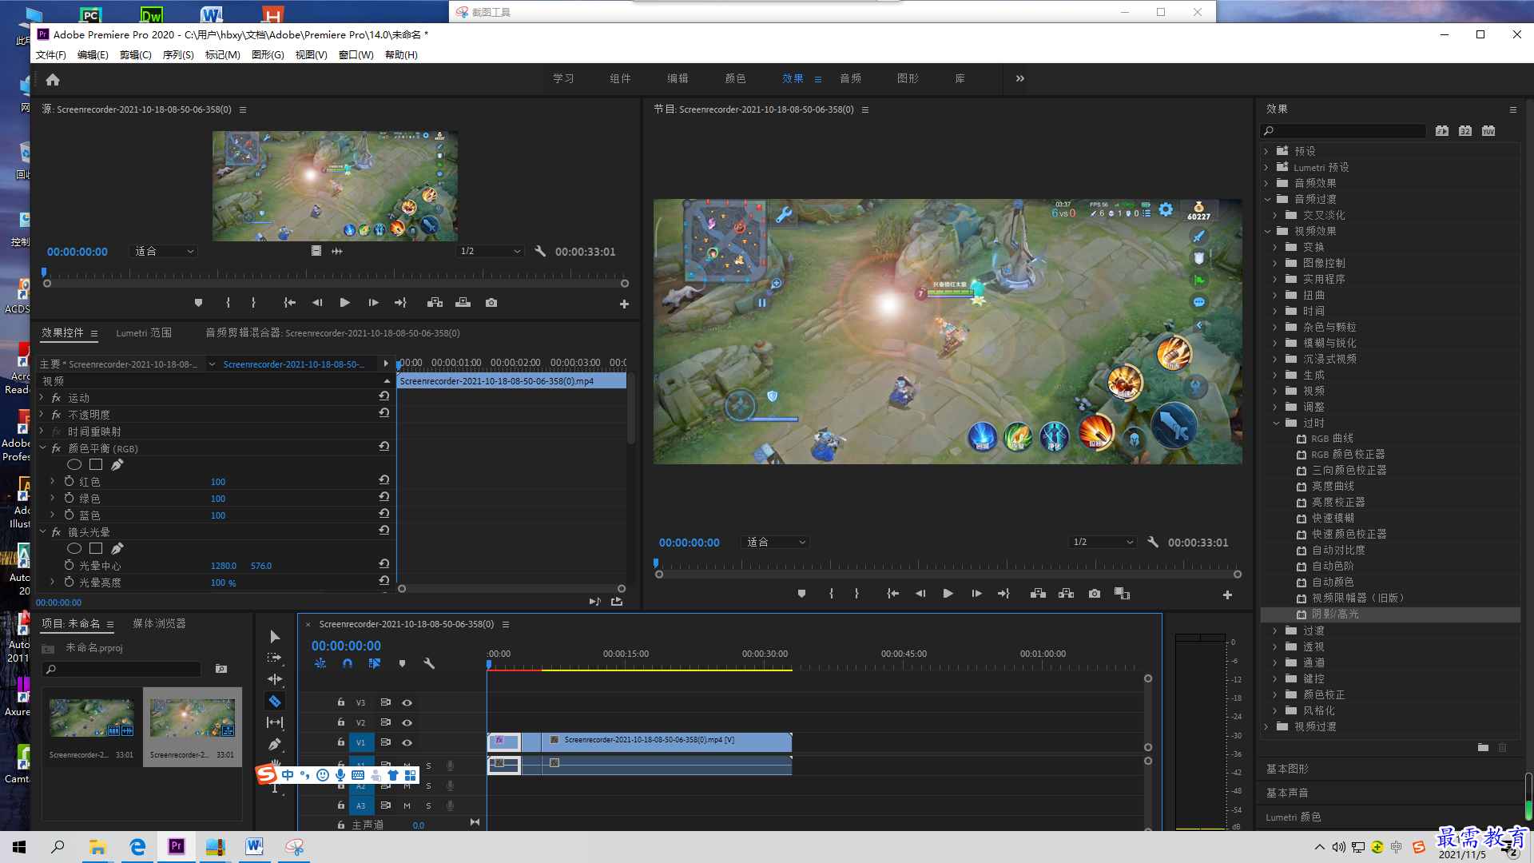The image size is (1534, 863).
Task: Select the Slip tool
Action: point(275,722)
